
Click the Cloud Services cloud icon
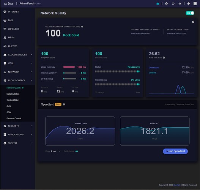pos(5,55)
